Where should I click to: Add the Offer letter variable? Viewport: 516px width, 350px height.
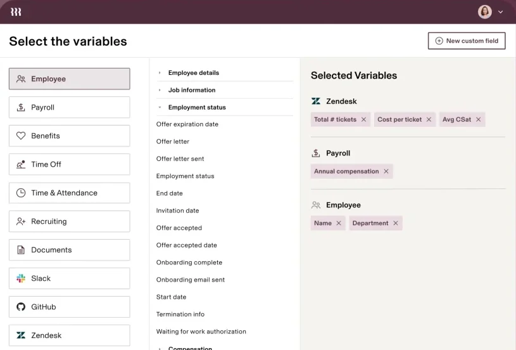pyautogui.click(x=173, y=141)
